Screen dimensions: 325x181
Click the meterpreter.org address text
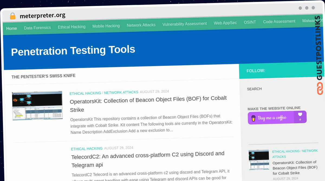click(43, 16)
